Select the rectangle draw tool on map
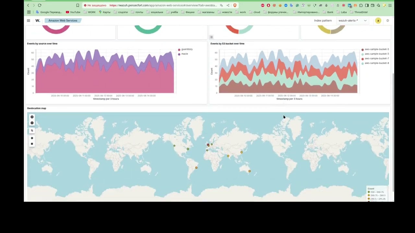The image size is (415, 233). coord(32,144)
